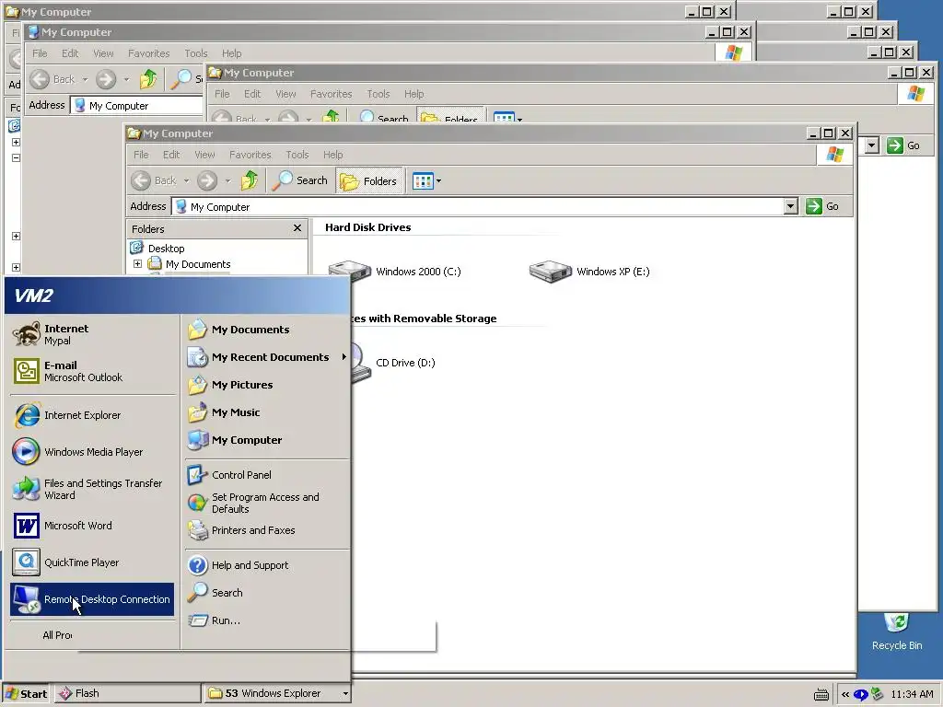The width and height of the screenshot is (943, 707).
Task: Click Back button in front My Computer window
Action: click(x=155, y=180)
